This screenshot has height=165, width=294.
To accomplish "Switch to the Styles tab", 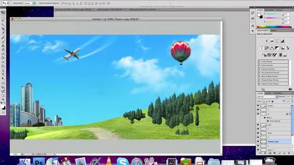I will pyautogui.click(x=279, y=10).
